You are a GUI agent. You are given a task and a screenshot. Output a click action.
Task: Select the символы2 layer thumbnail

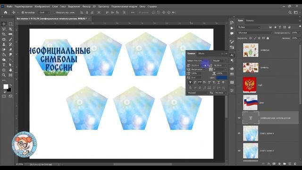click(x=251, y=50)
